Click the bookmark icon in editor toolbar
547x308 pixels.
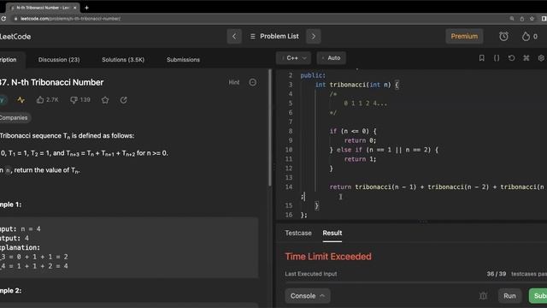(482, 58)
